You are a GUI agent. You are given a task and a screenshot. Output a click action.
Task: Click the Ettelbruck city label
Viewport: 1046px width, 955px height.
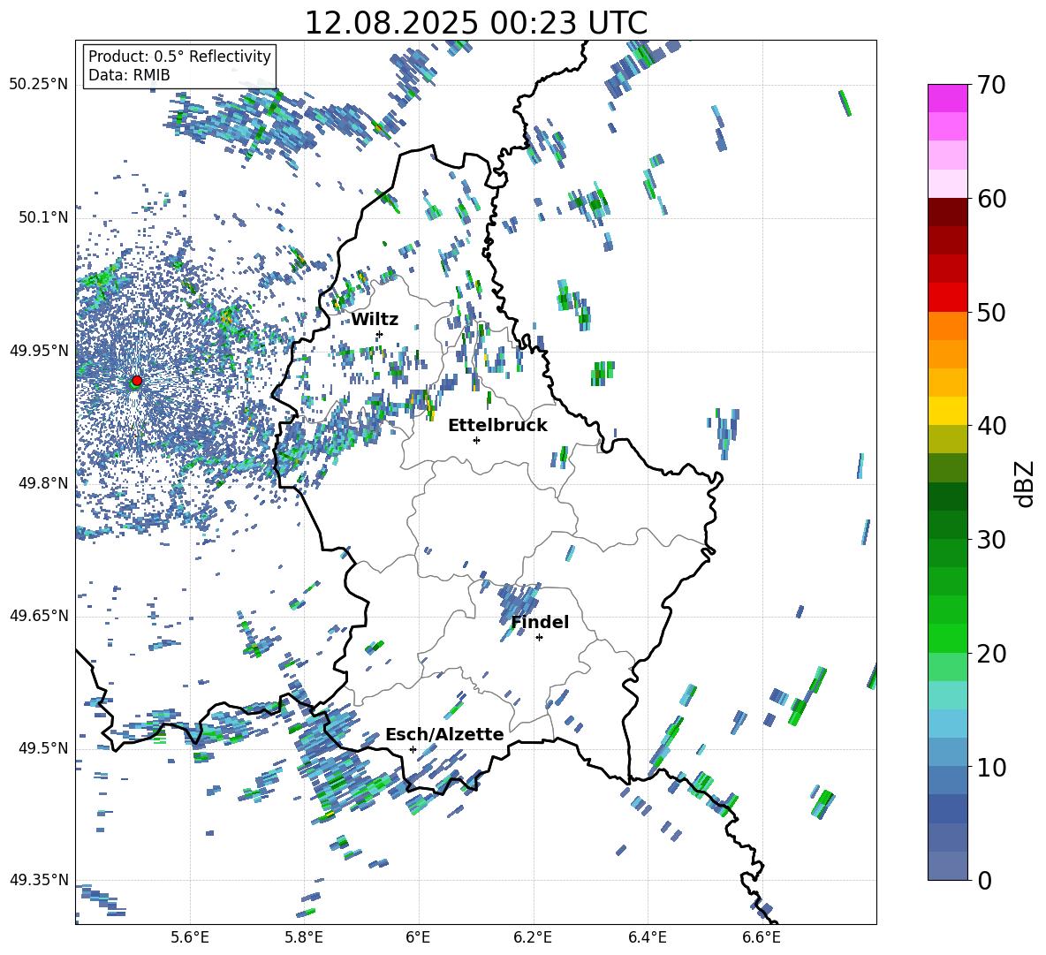click(497, 426)
